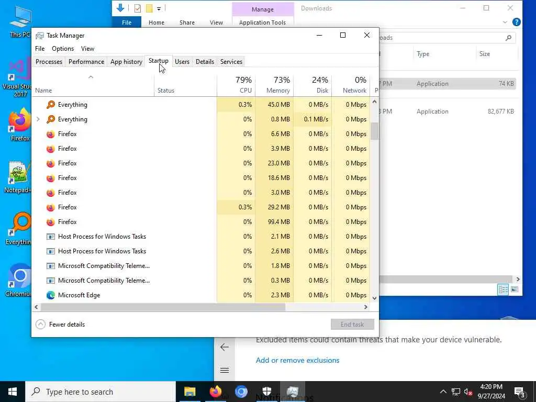Go to the Users tab
The image size is (536, 402).
(182, 62)
